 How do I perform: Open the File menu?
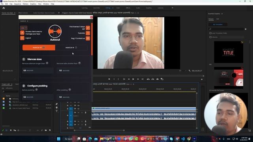pyautogui.click(x=2, y=4)
